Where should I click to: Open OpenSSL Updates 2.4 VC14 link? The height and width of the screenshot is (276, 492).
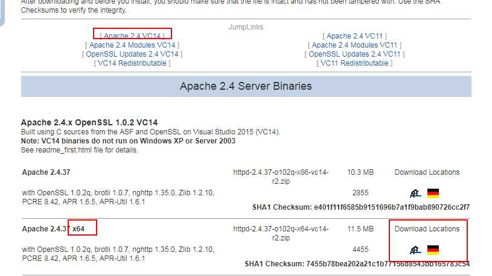132,54
